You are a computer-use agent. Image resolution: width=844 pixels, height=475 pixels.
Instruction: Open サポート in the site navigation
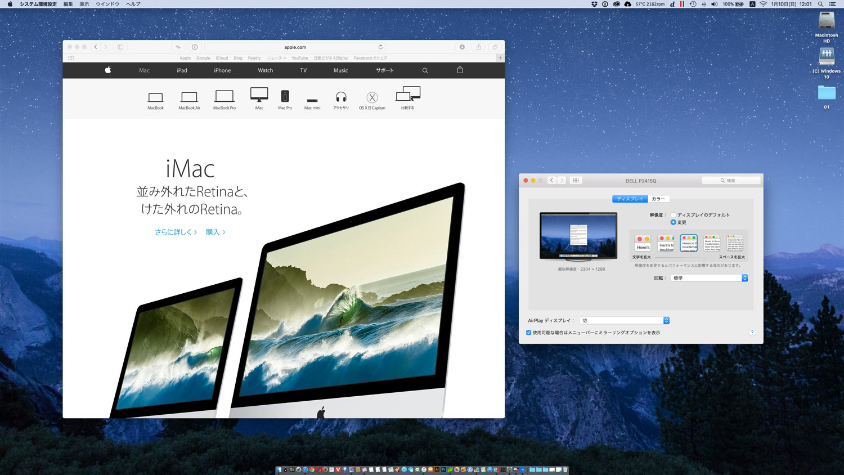pos(385,70)
